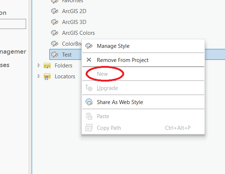Click the Manage Style palette icon
The width and height of the screenshot is (225, 174).
[89, 46]
